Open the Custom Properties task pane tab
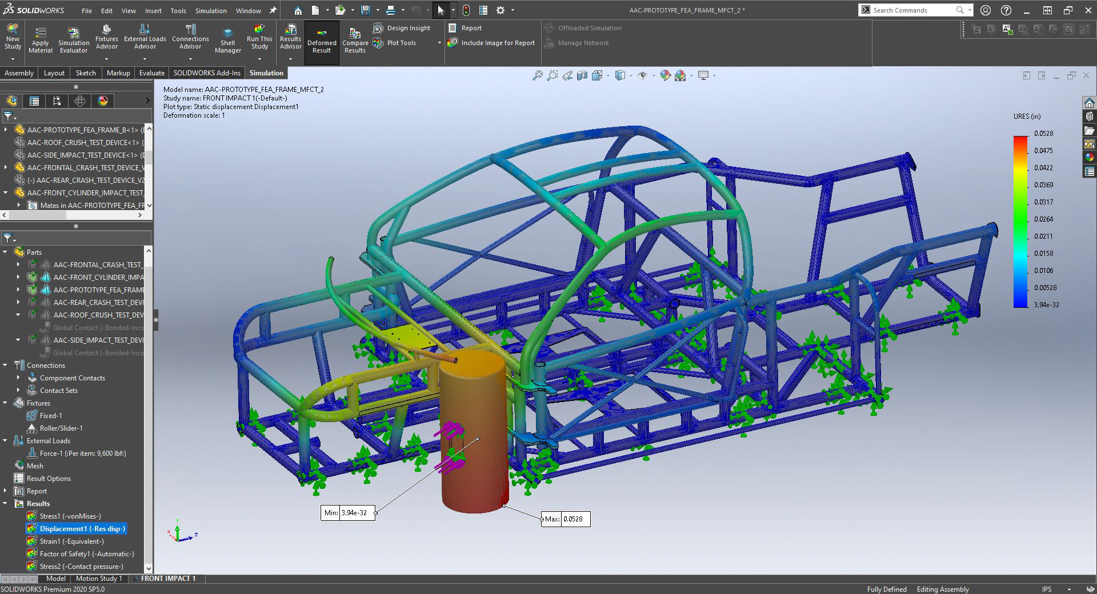The height and width of the screenshot is (594, 1097). tap(1089, 171)
